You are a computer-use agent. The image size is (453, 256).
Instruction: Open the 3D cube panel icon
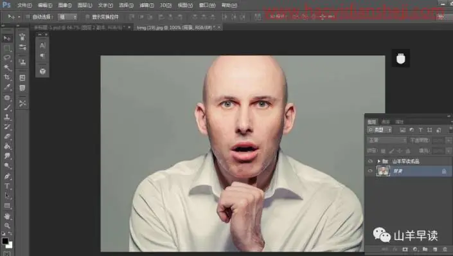(x=42, y=71)
